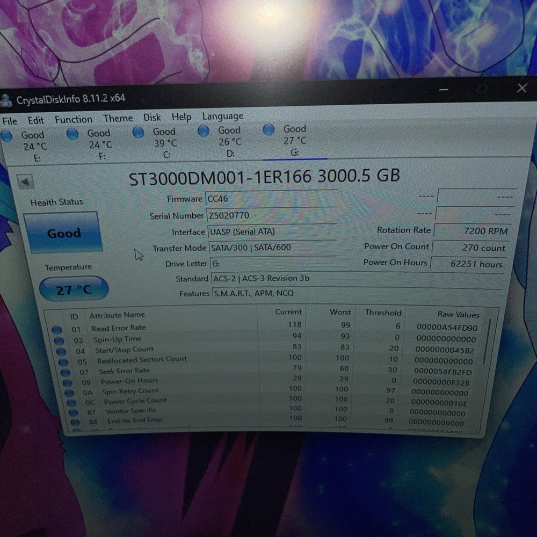Switch to the C: disk at 39 °C
This screenshot has width=537, height=537.
click(165, 143)
